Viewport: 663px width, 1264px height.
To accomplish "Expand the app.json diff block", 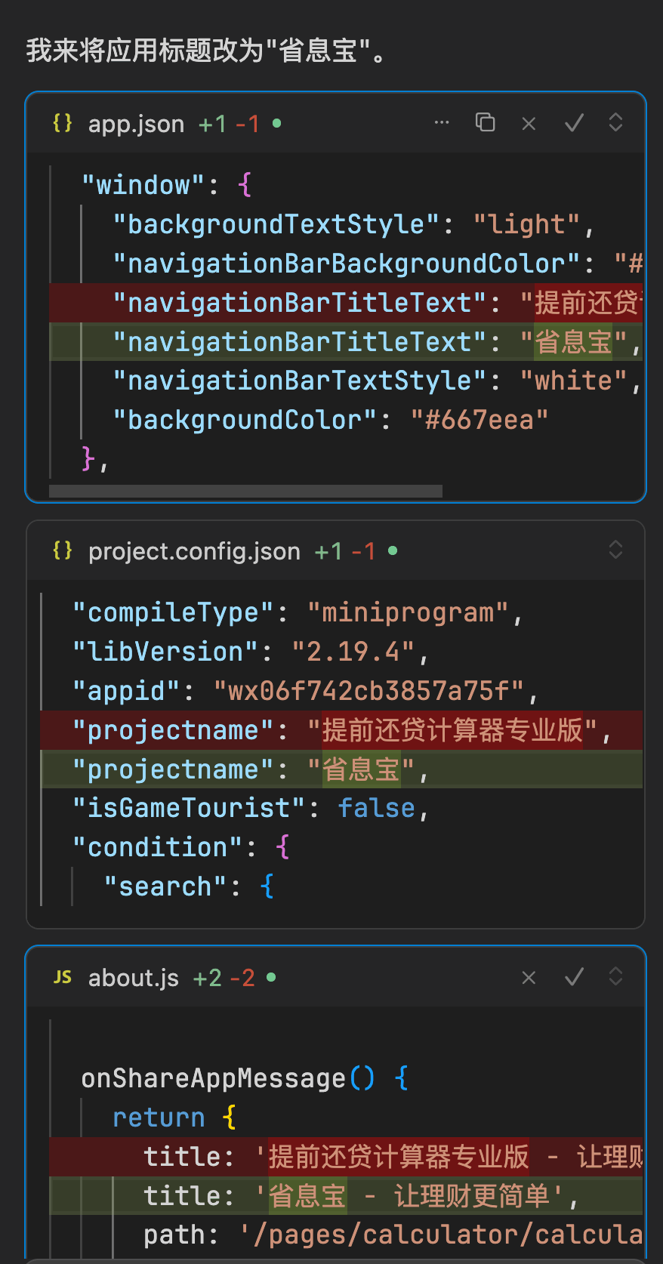I will point(615,122).
